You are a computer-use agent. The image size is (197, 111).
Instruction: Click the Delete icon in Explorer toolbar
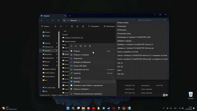tap(83, 26)
